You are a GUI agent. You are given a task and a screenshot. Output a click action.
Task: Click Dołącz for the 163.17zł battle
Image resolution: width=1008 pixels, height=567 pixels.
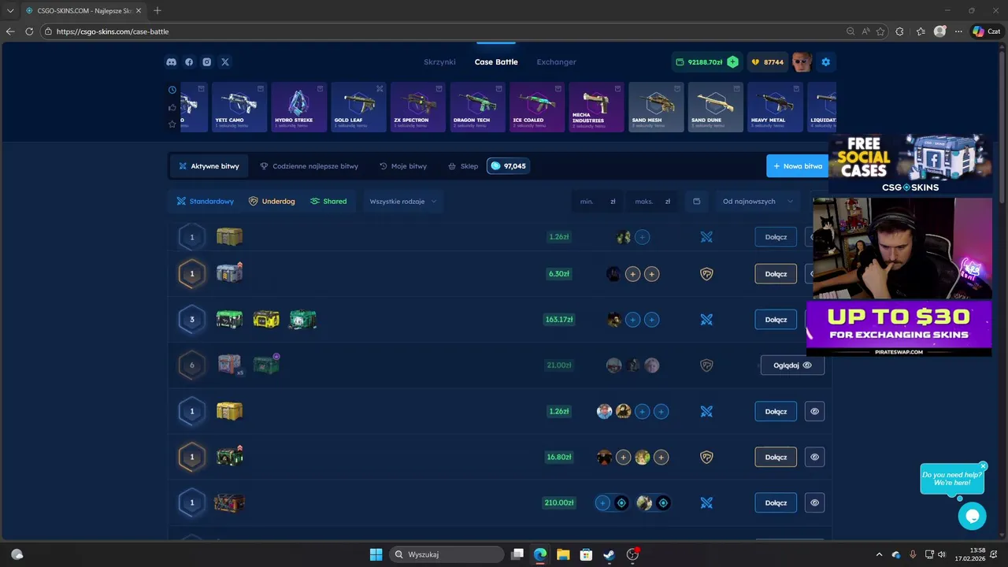pyautogui.click(x=776, y=320)
